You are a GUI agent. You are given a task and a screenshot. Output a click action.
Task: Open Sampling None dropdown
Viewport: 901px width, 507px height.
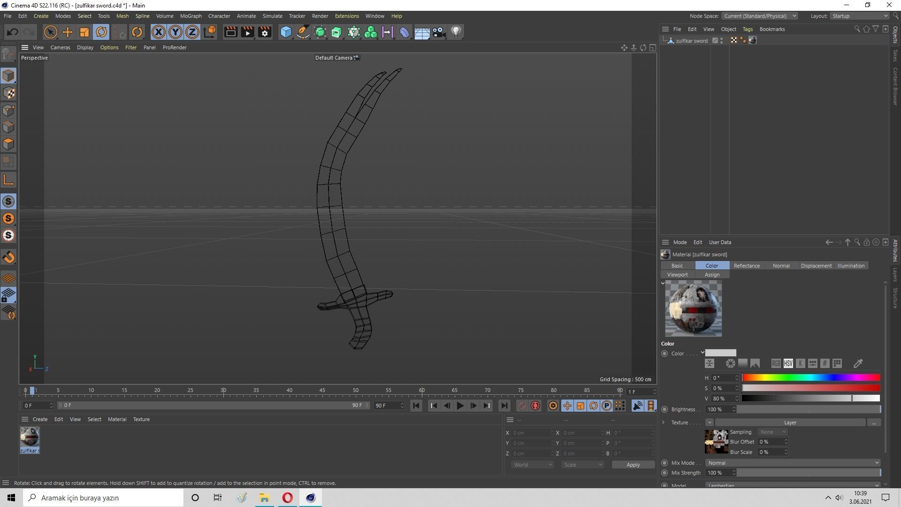(x=772, y=432)
